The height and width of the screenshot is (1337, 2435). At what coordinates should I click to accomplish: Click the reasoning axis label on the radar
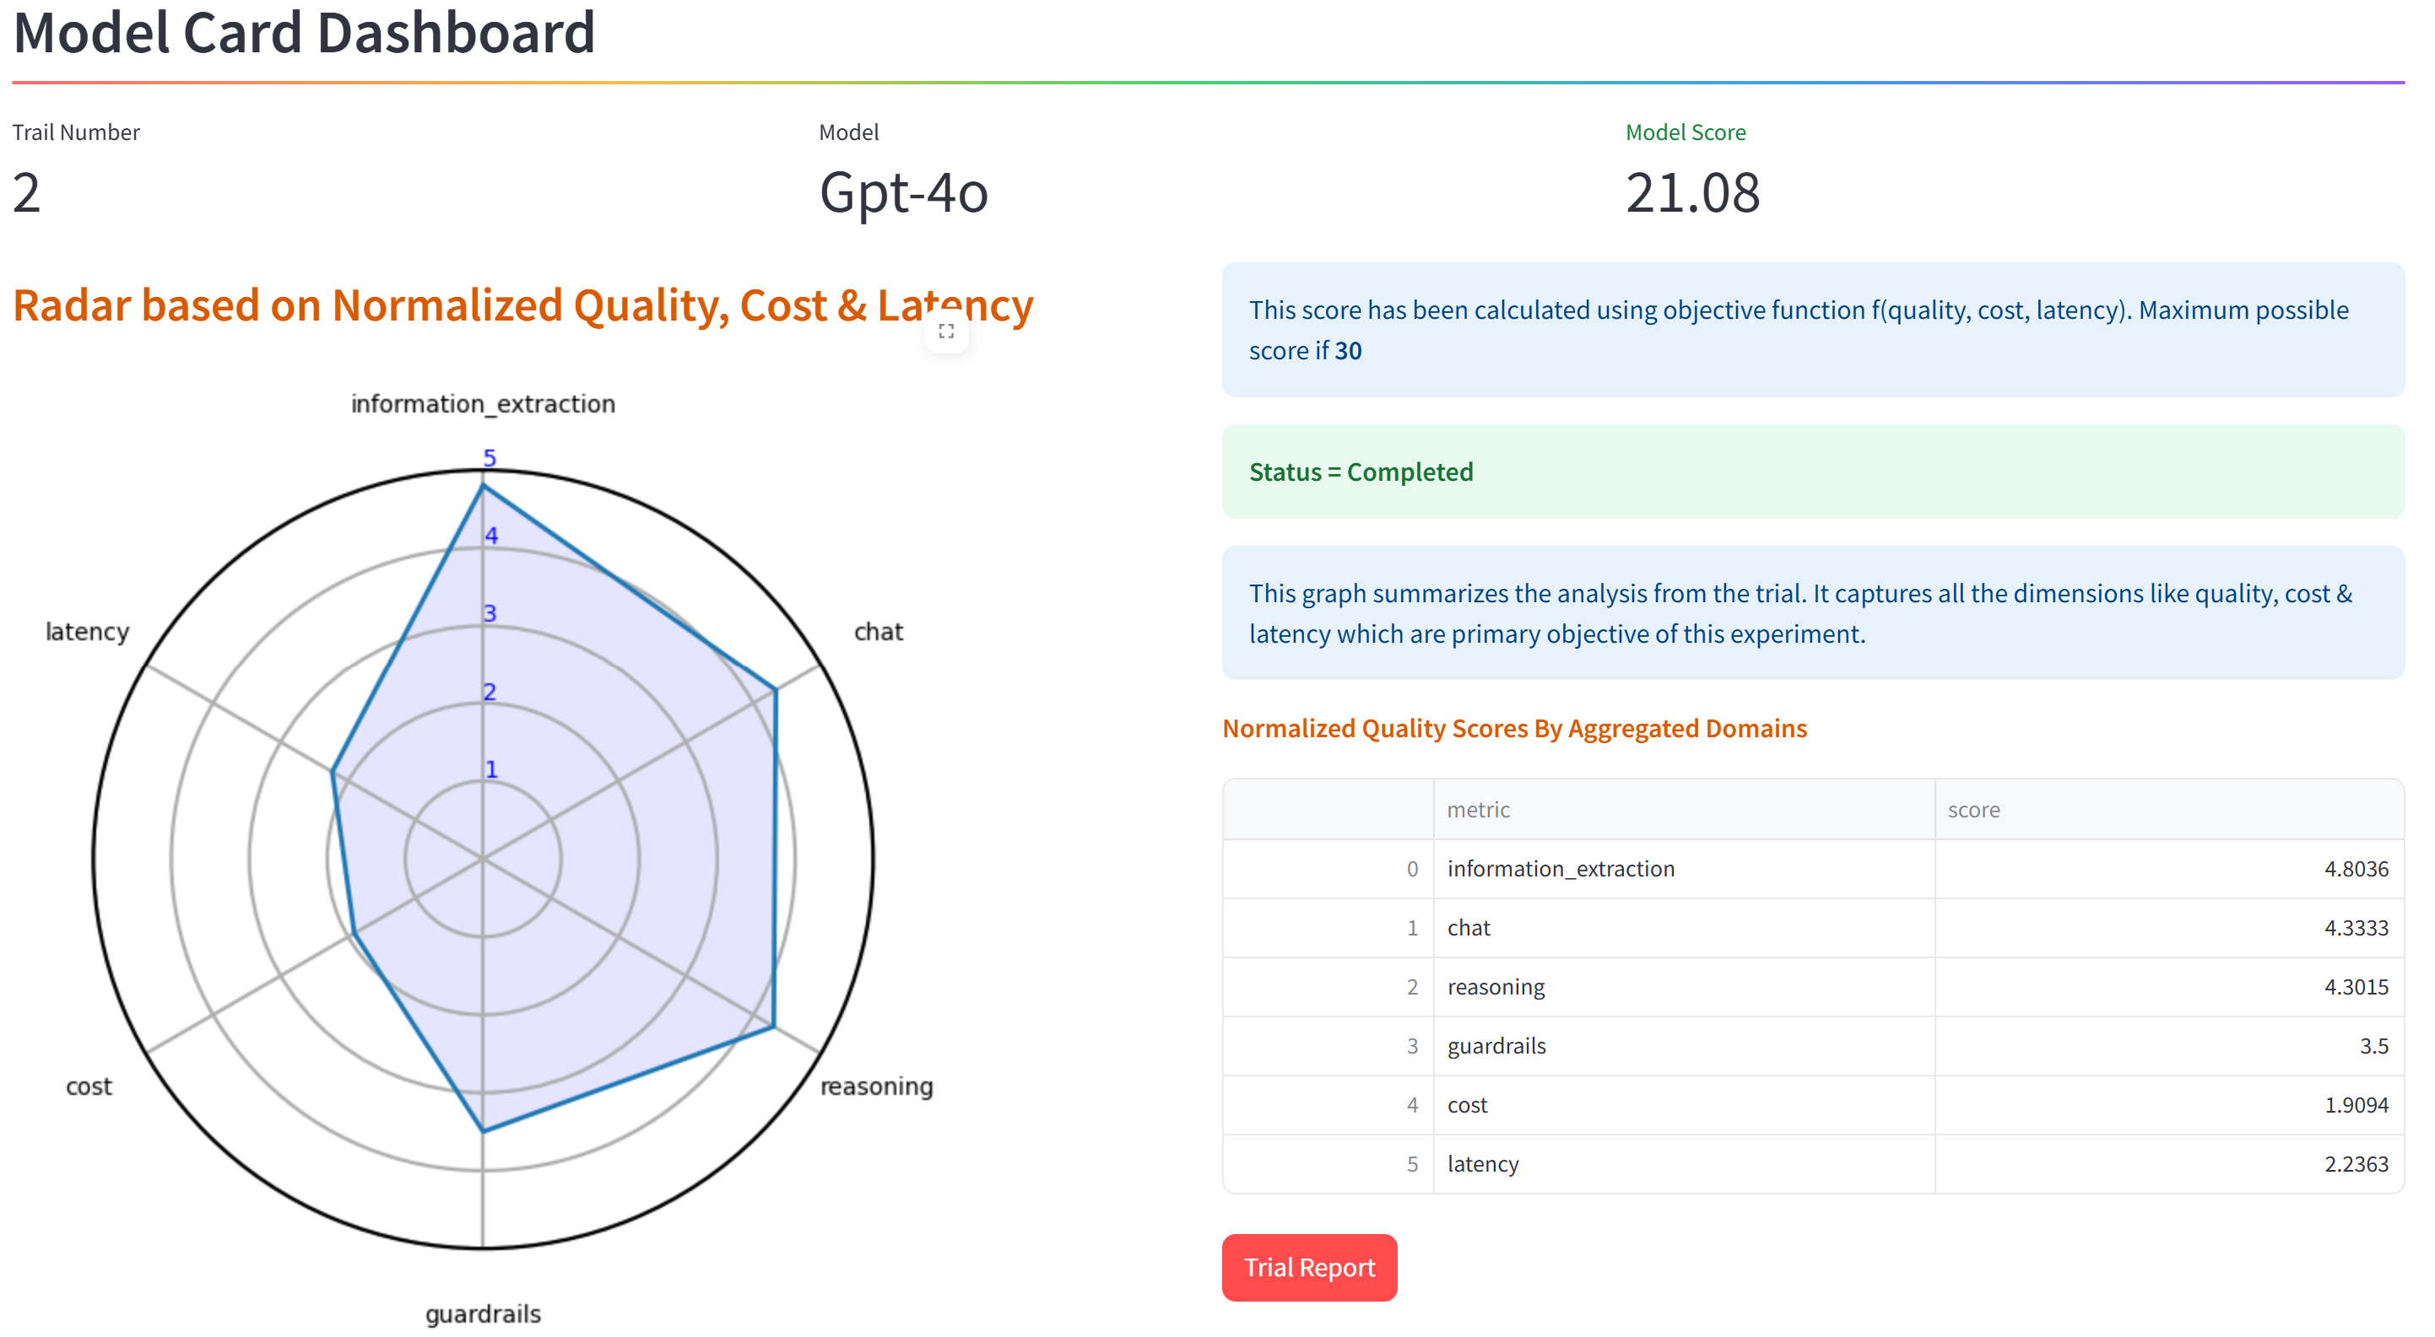click(x=876, y=1086)
